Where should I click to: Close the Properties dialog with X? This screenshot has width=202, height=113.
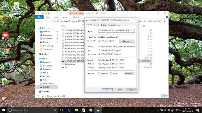pos(135,20)
